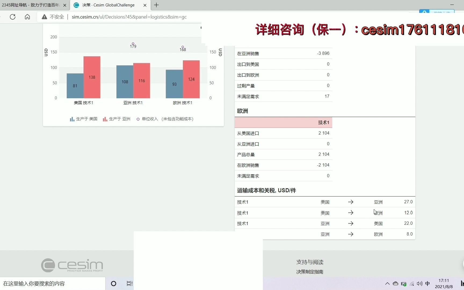The image size is (464, 290).
Task: Select the 出口到欧洲 row label
Action: pyautogui.click(x=248, y=75)
